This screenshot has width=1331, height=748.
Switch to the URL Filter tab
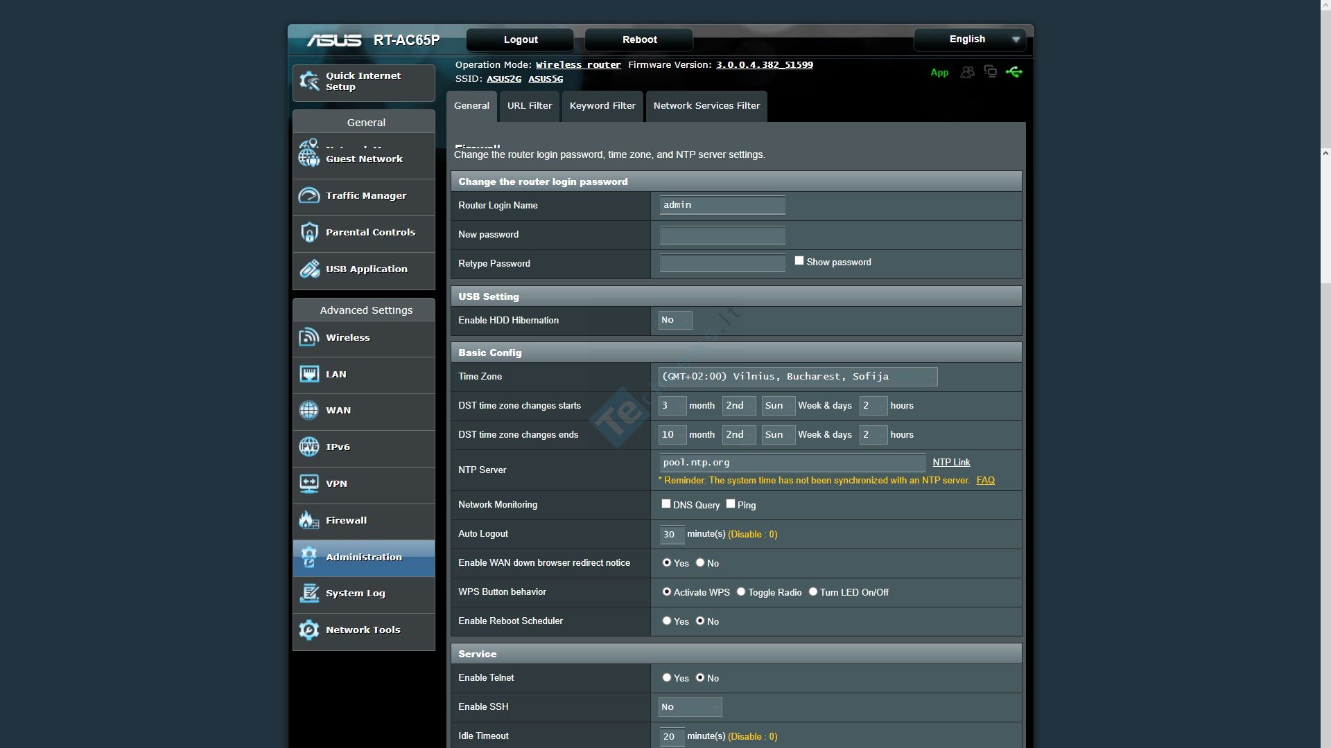pos(530,106)
